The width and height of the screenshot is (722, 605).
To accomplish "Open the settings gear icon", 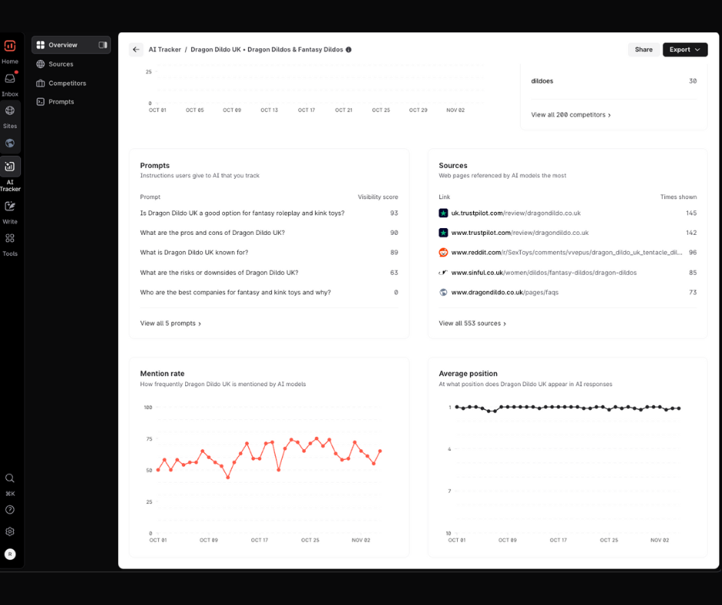I will [10, 531].
